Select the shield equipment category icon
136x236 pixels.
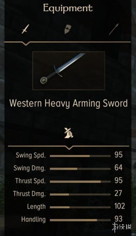coord(68,29)
